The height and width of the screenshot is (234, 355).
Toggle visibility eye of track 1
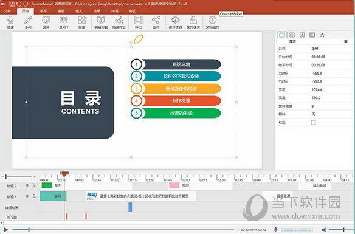pyautogui.click(x=27, y=196)
